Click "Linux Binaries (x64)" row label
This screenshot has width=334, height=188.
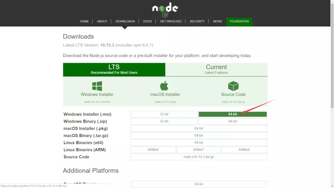(x=83, y=143)
